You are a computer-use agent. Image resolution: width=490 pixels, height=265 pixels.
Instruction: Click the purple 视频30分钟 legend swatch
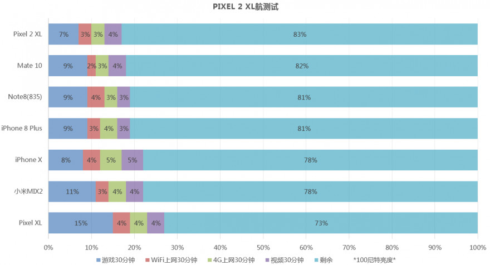point(266,260)
